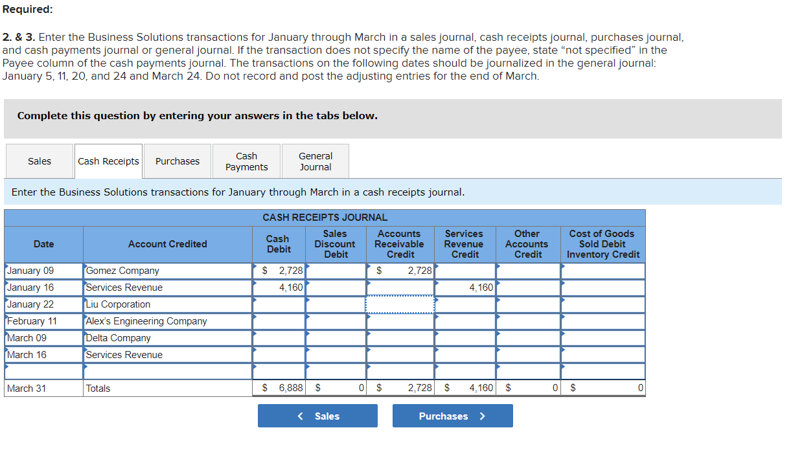Select Cash Debit field for Liu Corporation
804x463 pixels.
(279, 304)
